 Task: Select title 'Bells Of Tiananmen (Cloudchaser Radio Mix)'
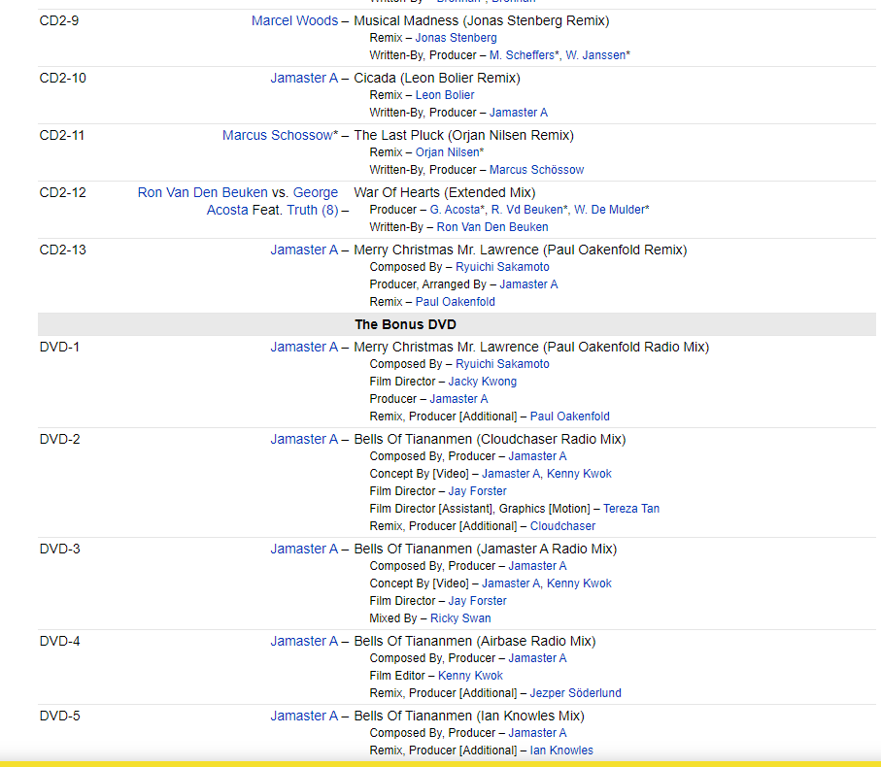tap(490, 439)
